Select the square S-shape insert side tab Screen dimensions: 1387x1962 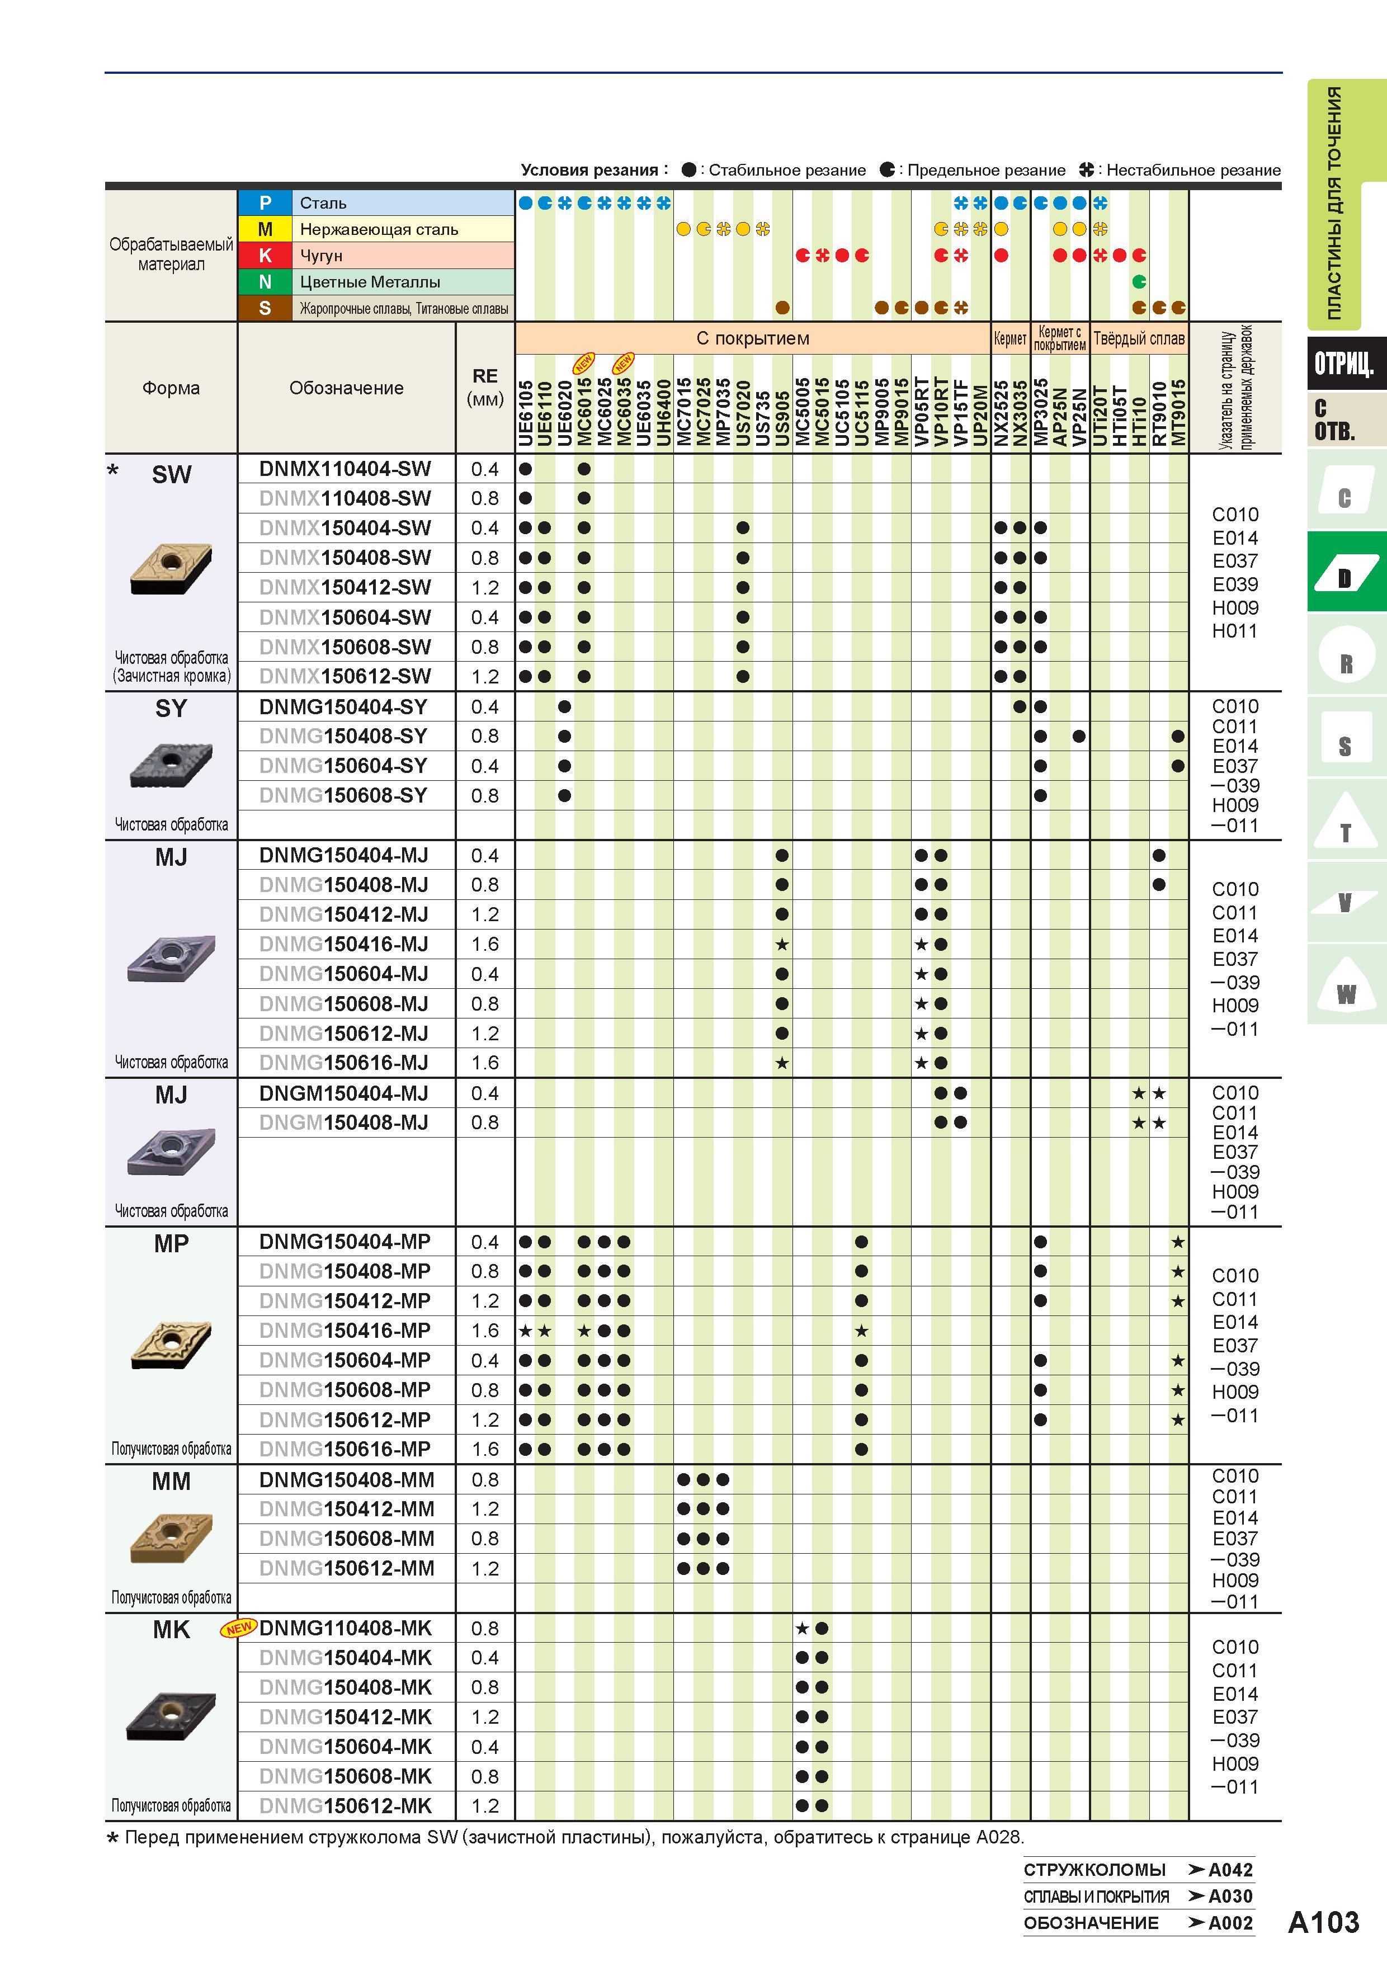[1346, 738]
